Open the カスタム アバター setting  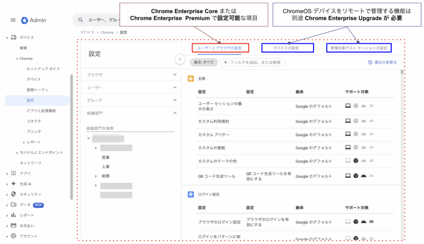pos(214,135)
